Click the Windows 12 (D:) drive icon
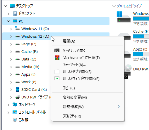This screenshot has width=149, height=130. (x=18, y=37)
